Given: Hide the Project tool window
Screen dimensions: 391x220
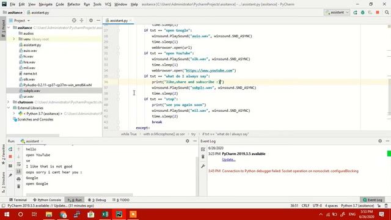Looking at the screenshot, I should pos(98,20).
